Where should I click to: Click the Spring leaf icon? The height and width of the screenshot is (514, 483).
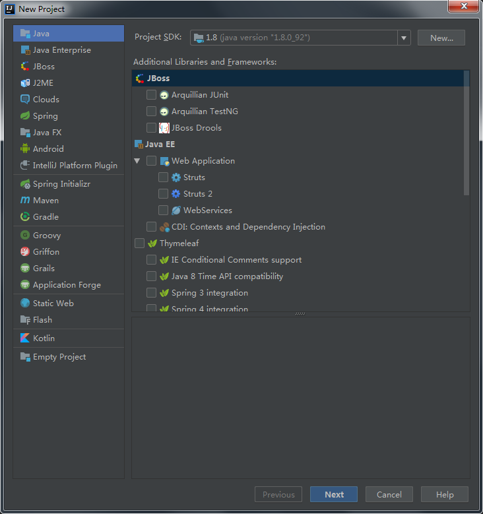click(25, 115)
